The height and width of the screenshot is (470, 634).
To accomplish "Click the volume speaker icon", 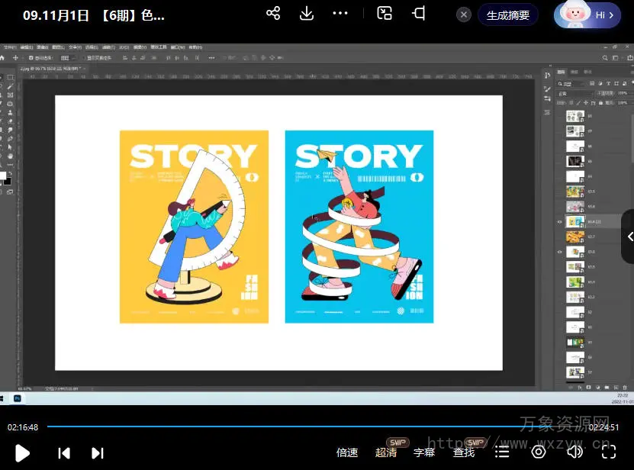I will tap(574, 452).
